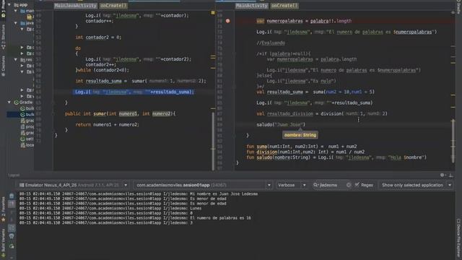462x260 pixels.
Task: Select the highlighted build.gradle file row
Action: point(21,114)
